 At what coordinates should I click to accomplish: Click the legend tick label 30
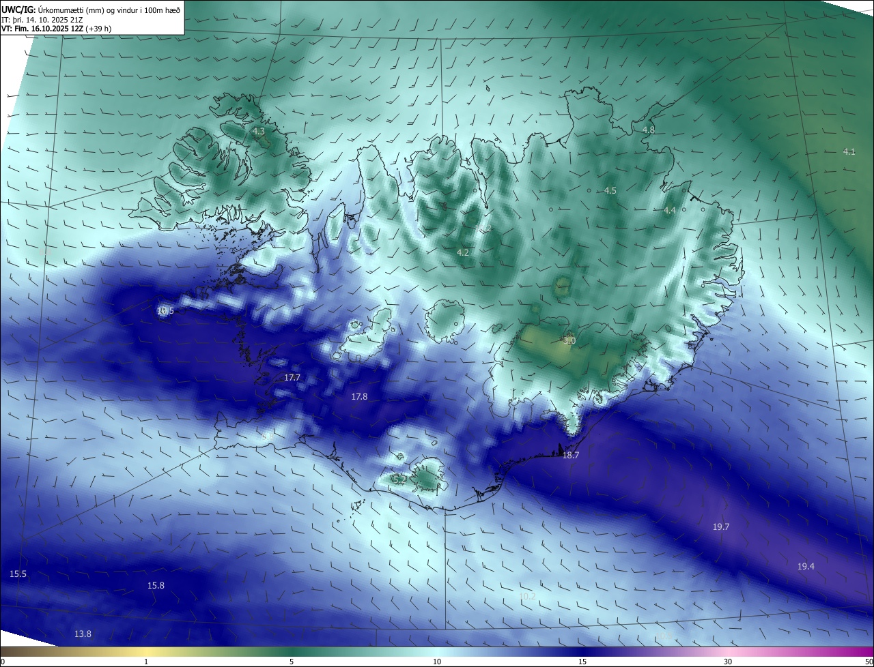pos(728,662)
